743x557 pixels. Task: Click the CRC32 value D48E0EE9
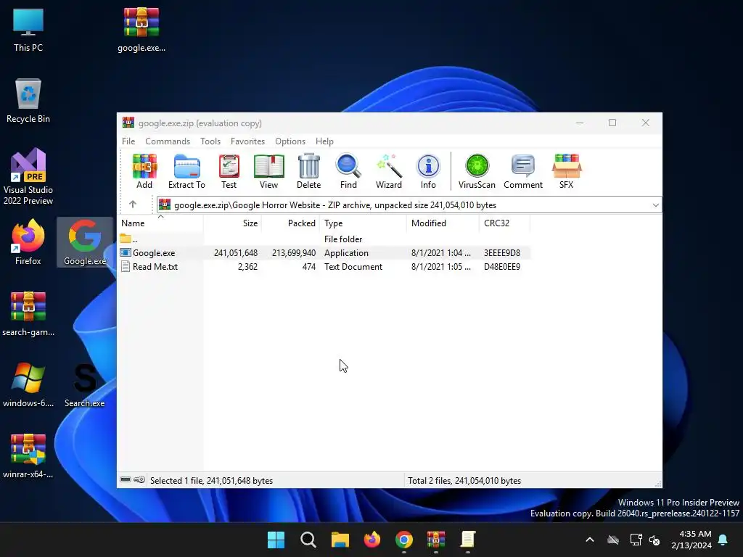[502, 267]
